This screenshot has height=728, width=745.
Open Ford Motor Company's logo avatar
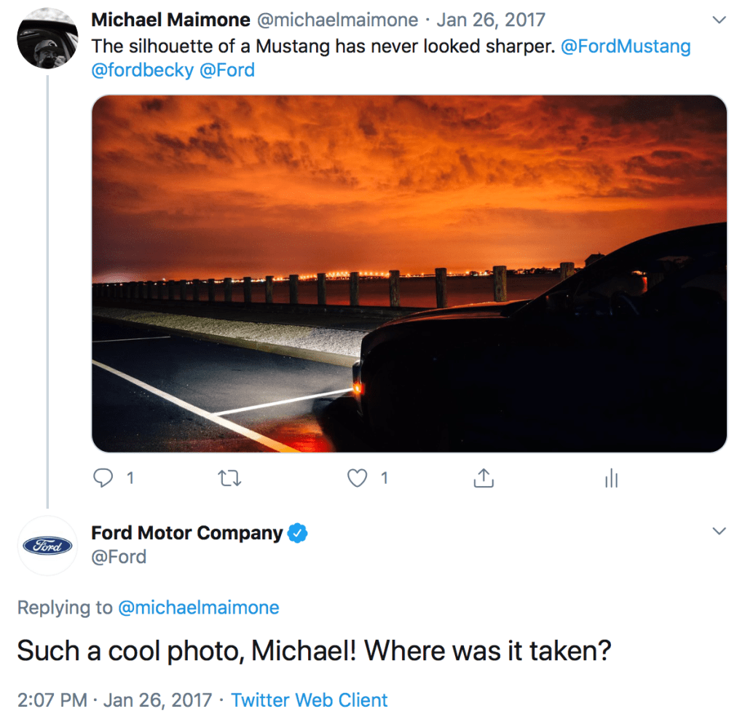pyautogui.click(x=47, y=545)
